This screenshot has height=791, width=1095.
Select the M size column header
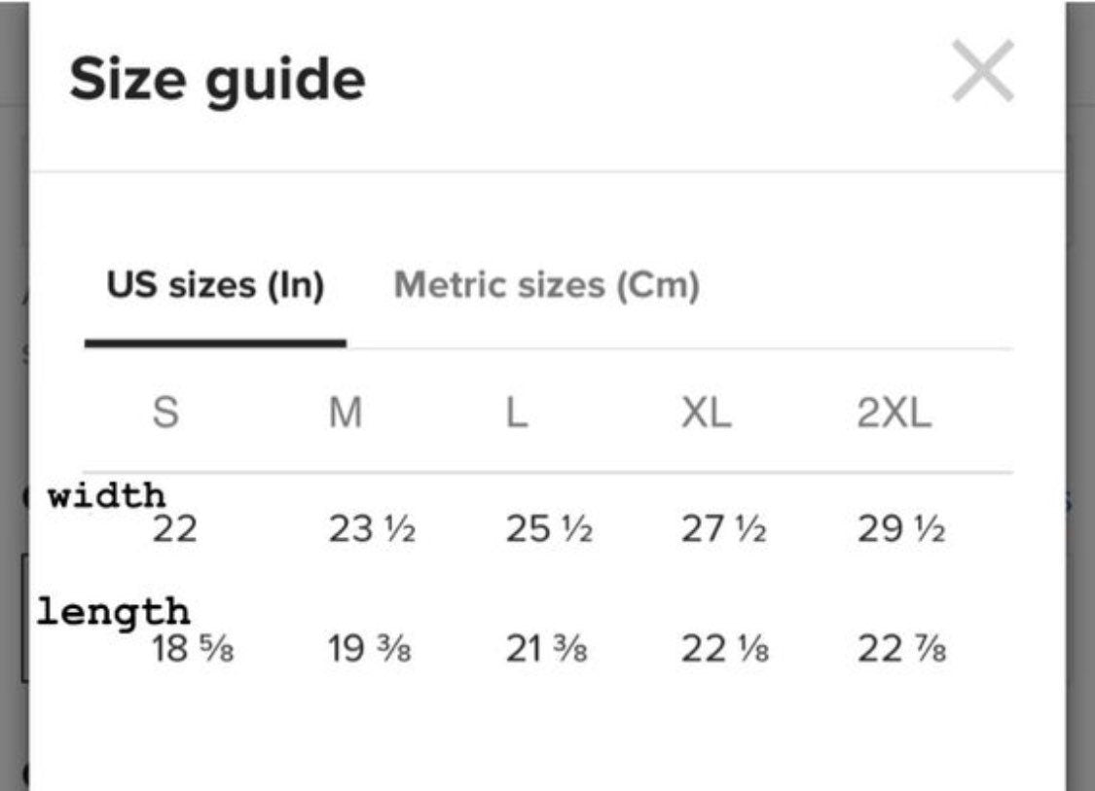(346, 412)
